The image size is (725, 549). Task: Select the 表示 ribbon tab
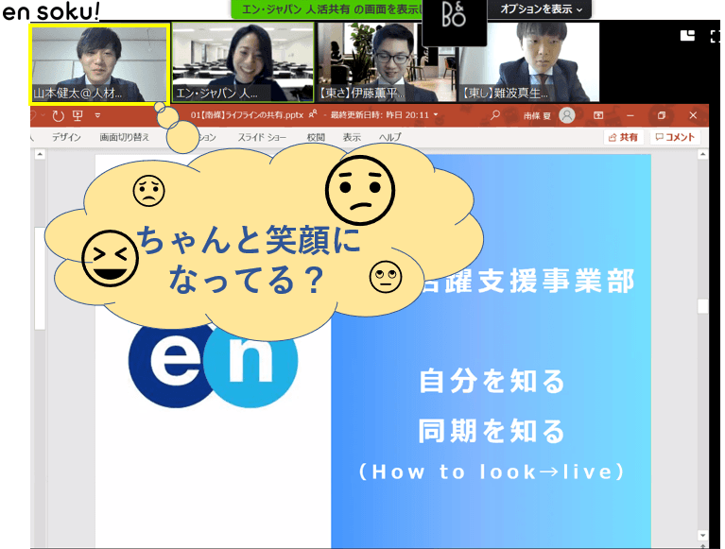click(x=352, y=137)
